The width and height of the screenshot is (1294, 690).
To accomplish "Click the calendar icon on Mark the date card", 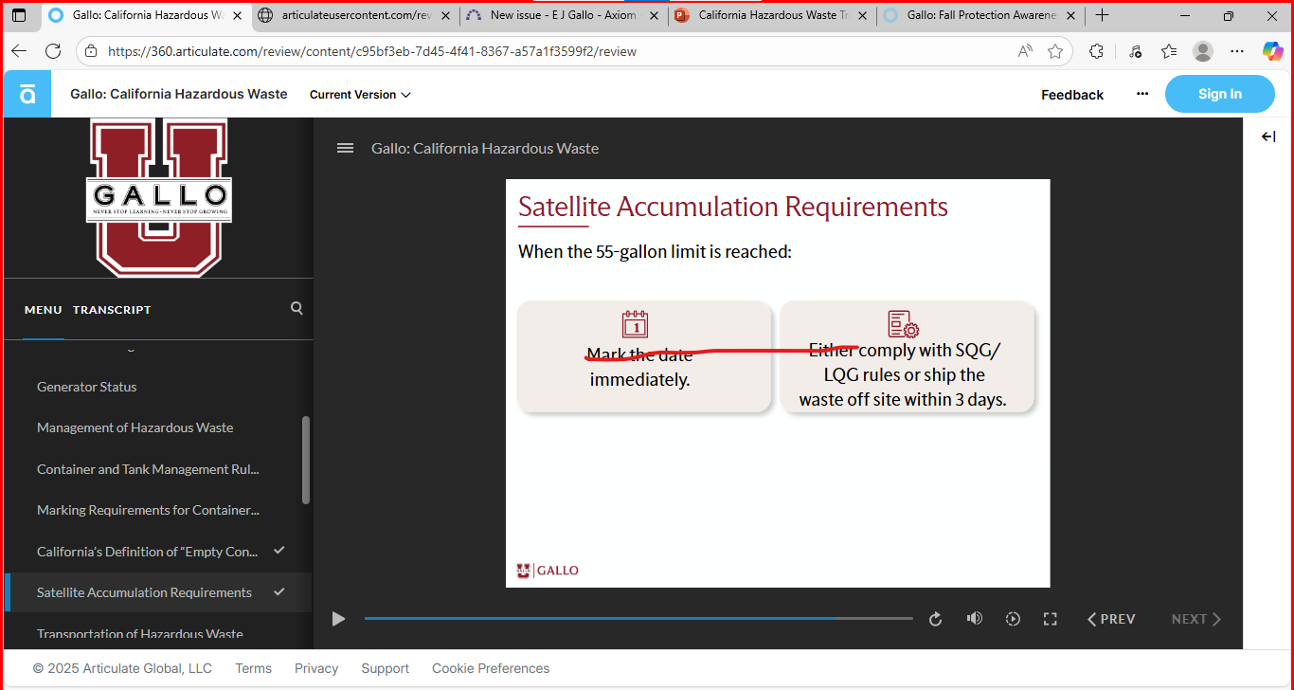I will pyautogui.click(x=635, y=324).
